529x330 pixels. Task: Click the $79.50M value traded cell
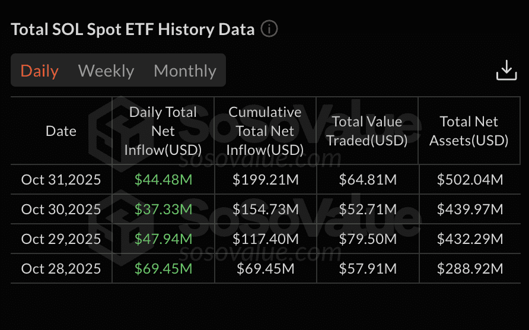tap(367, 239)
